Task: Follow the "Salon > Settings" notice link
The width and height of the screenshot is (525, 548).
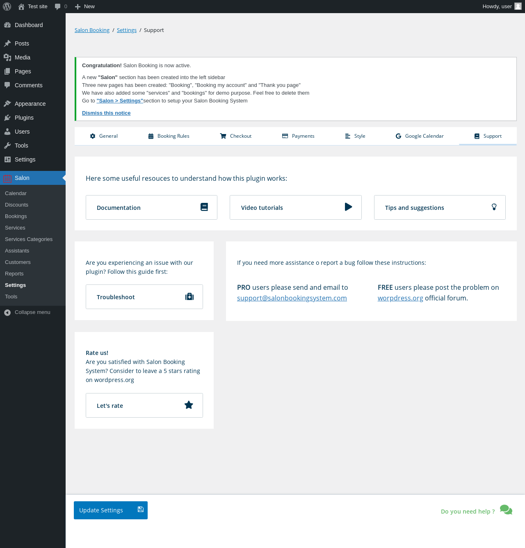Action: [x=120, y=101]
